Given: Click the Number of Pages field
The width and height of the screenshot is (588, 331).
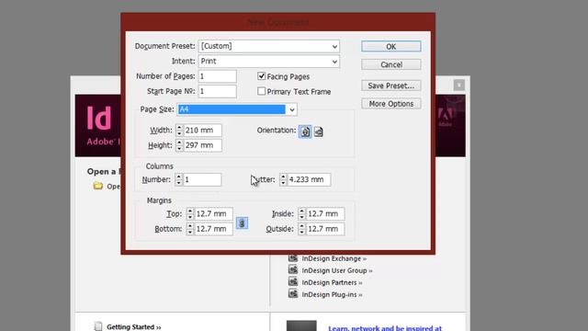Looking at the screenshot, I should click(x=218, y=76).
